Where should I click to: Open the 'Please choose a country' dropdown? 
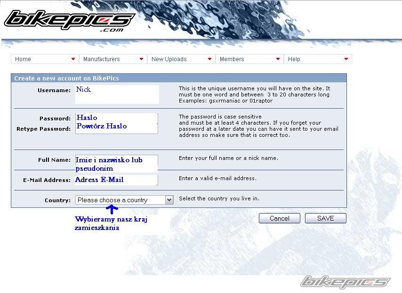click(x=124, y=200)
